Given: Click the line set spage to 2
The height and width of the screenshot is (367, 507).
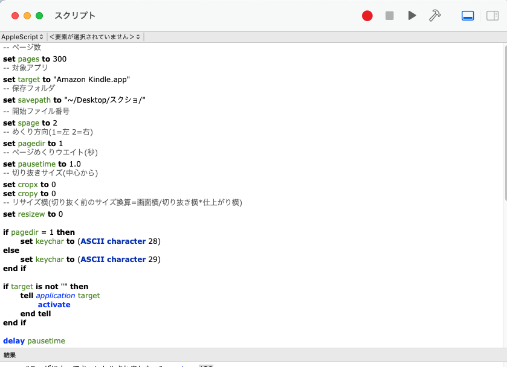Looking at the screenshot, I should tap(30, 123).
